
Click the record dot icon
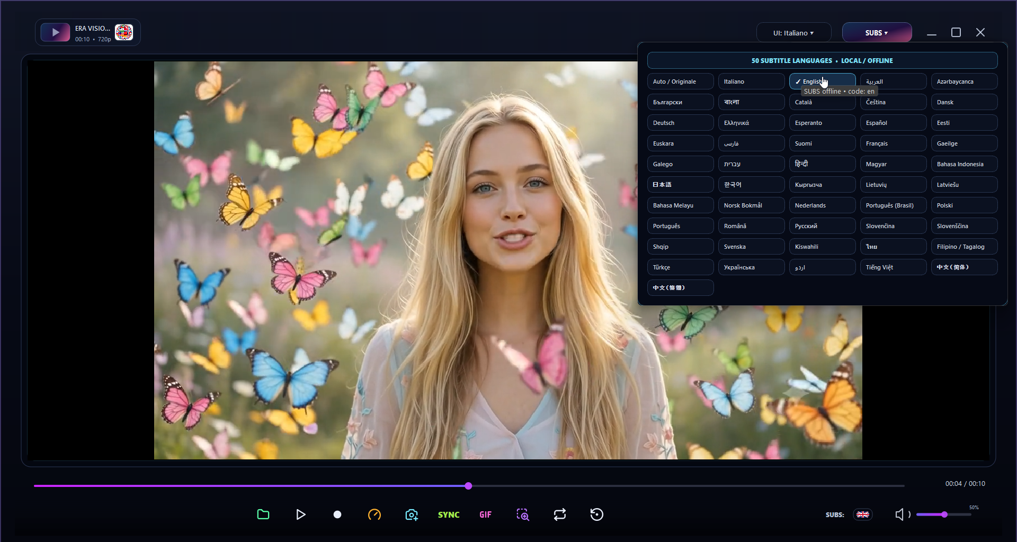pyautogui.click(x=337, y=514)
